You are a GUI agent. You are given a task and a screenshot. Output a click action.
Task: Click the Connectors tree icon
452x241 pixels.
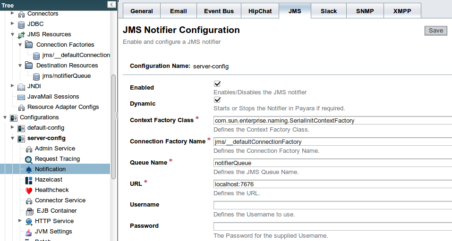[21, 14]
